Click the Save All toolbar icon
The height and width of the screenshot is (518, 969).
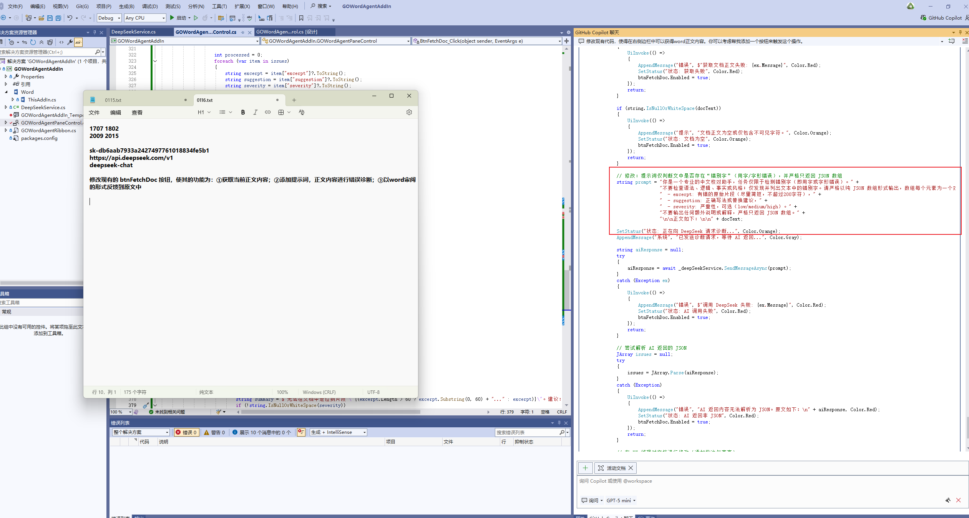coord(58,18)
